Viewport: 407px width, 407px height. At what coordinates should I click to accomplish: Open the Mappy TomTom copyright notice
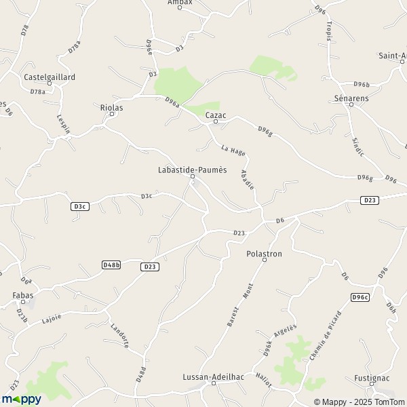[360, 402]
